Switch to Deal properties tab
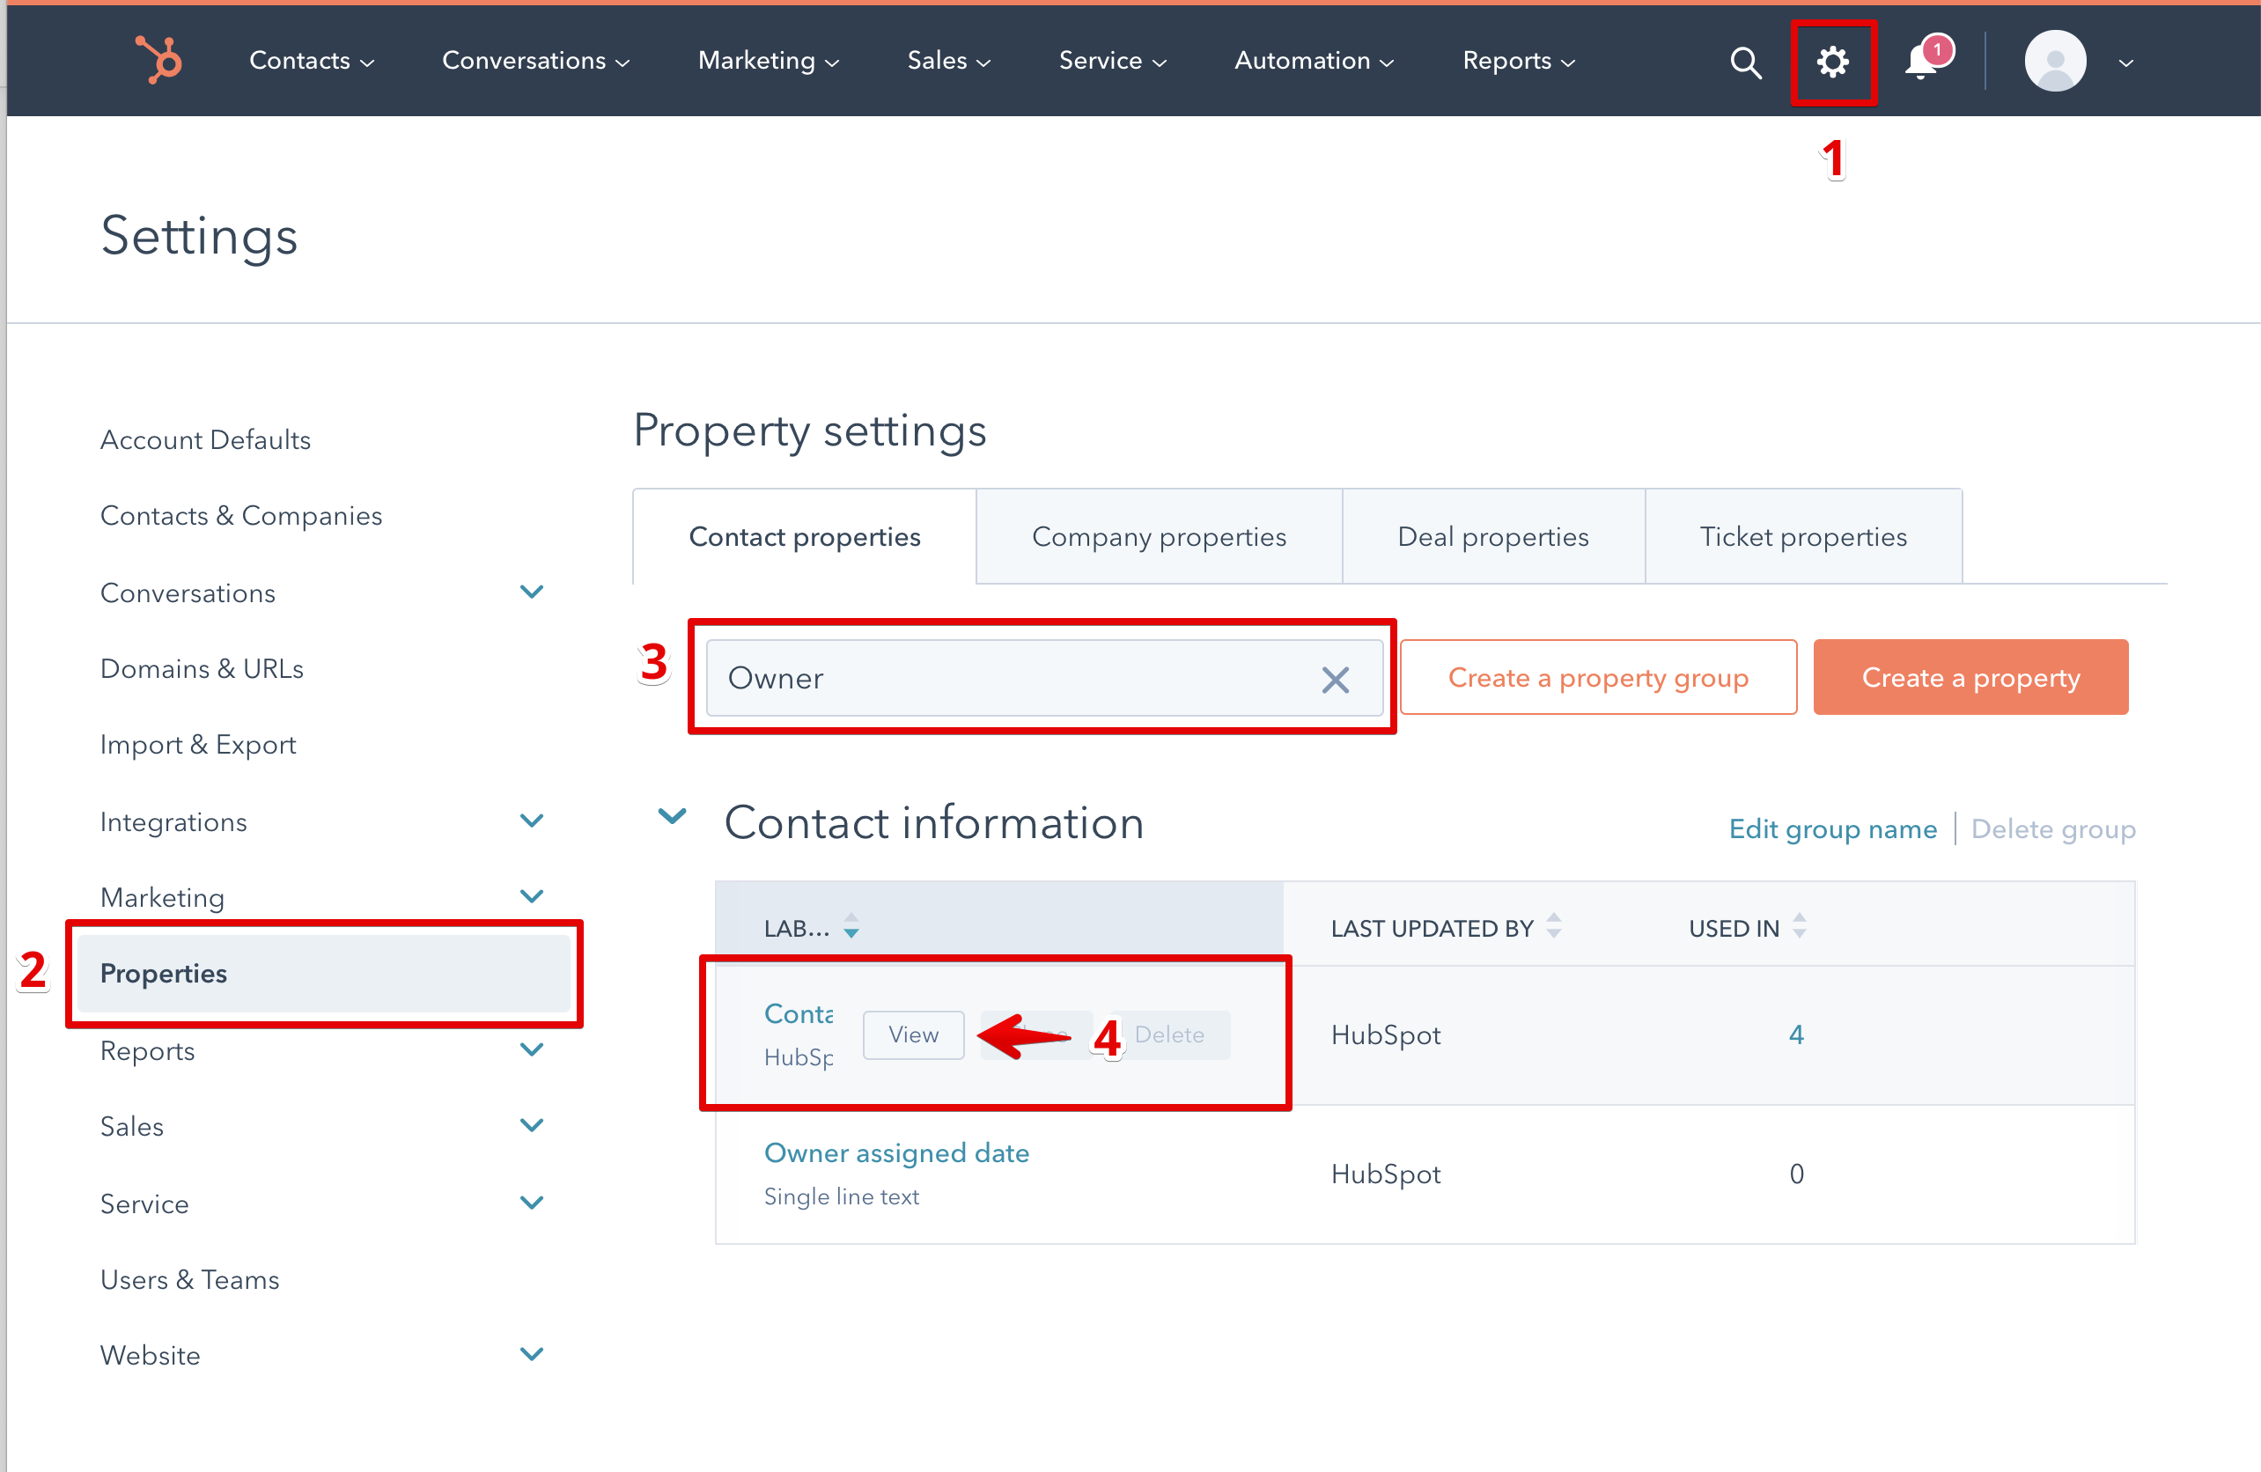 point(1492,536)
